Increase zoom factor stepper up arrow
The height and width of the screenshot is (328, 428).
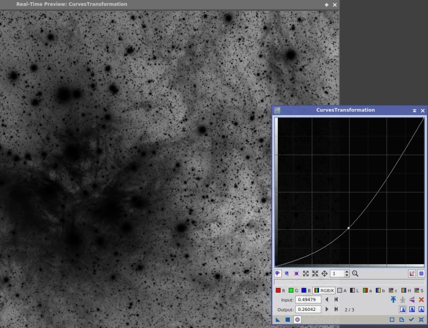[346, 272]
